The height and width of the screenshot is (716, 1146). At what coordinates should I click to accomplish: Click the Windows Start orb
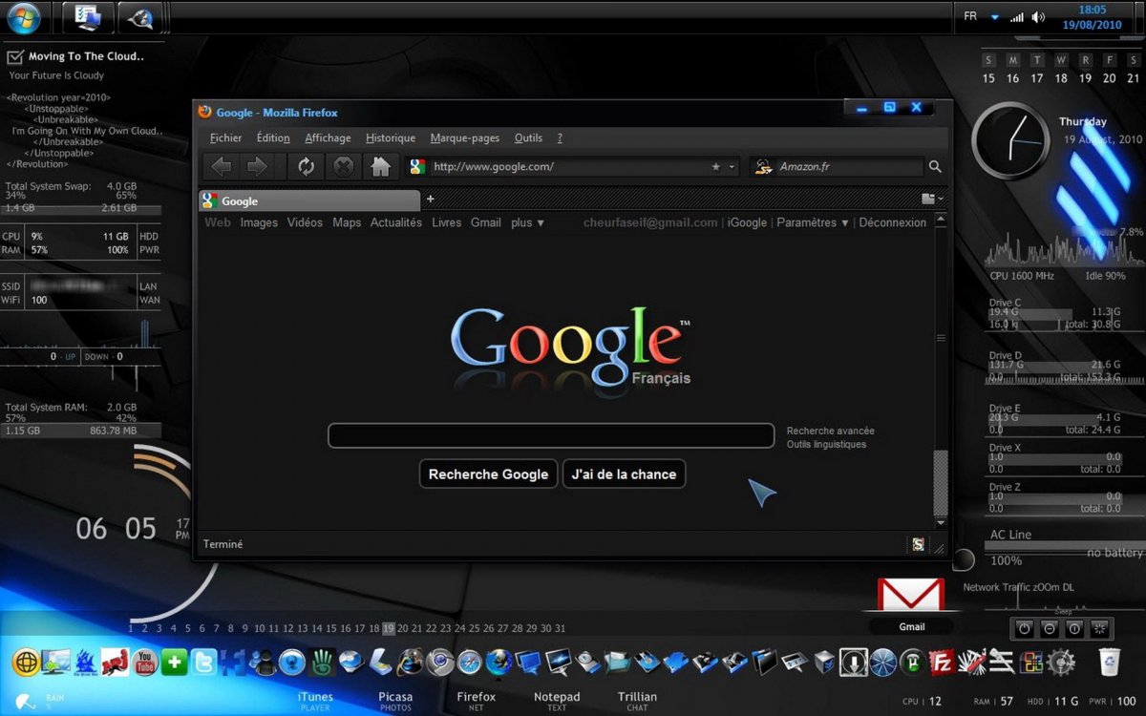tap(24, 16)
